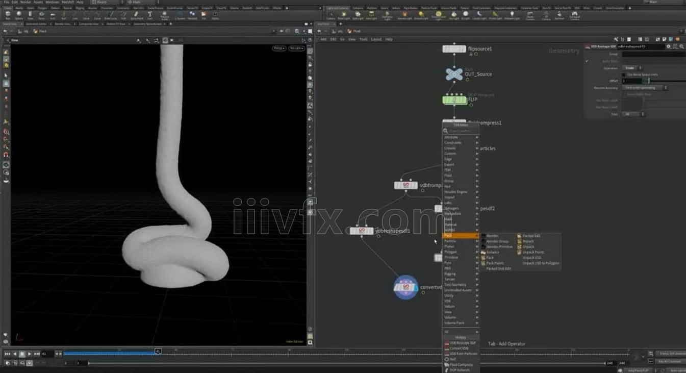Screen dimensions: 686x373
Task: Select the vdbreshapesdf1 node
Action: click(362, 231)
